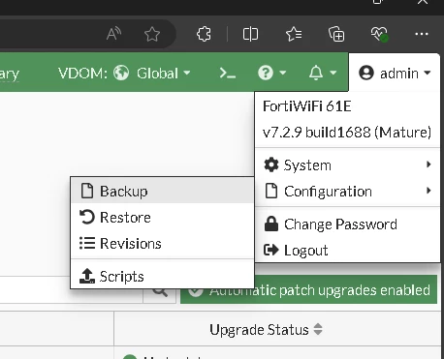Open Revisions in Configuration submenu

tap(162, 243)
